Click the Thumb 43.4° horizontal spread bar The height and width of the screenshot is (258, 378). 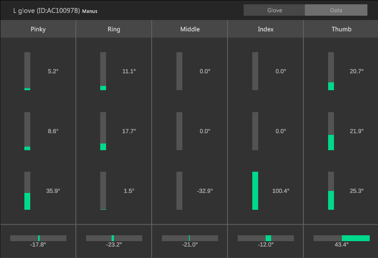341,238
